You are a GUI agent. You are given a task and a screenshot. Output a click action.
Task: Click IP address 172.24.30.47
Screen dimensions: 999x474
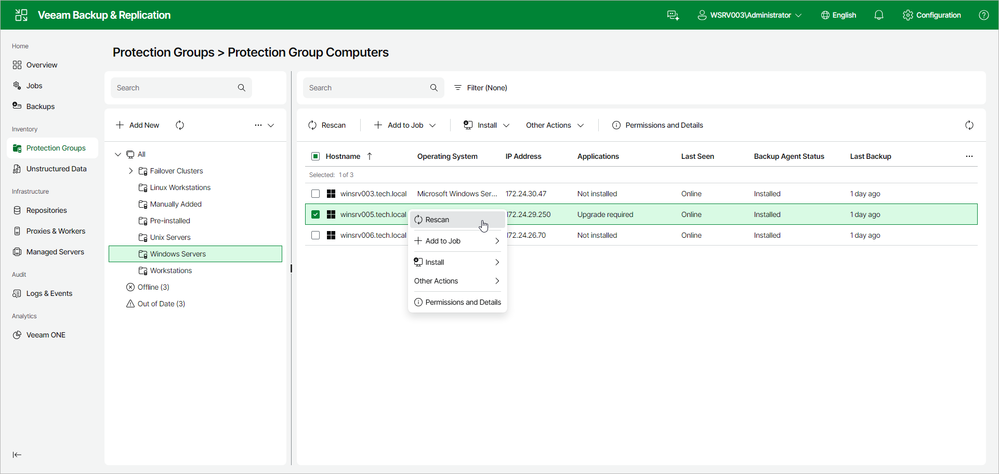point(526,194)
